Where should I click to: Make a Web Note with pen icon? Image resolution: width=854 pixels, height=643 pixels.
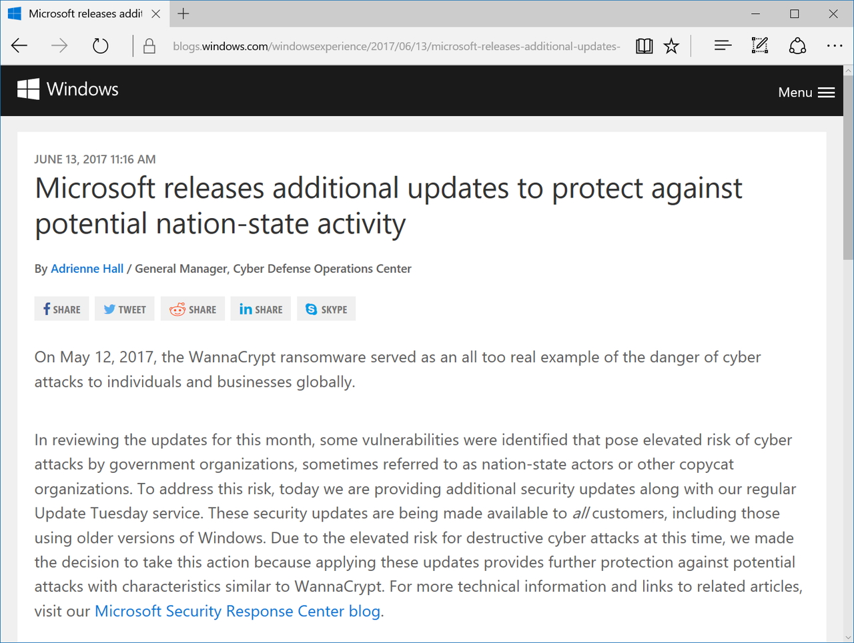(x=760, y=46)
